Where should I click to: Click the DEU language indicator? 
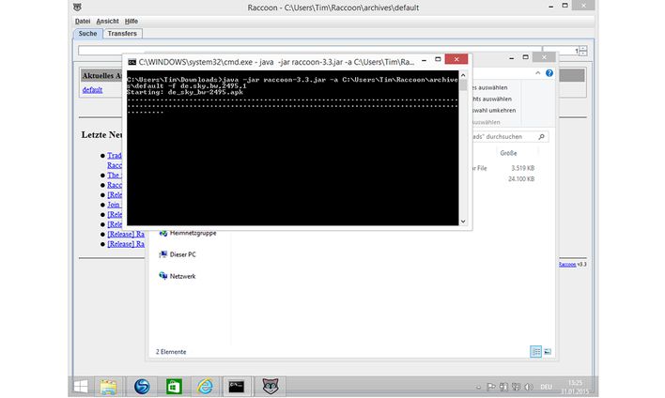(x=547, y=387)
